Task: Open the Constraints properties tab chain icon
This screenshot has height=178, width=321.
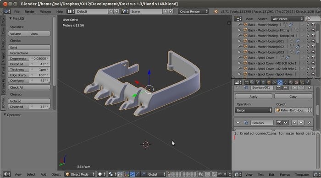Action: point(274,82)
